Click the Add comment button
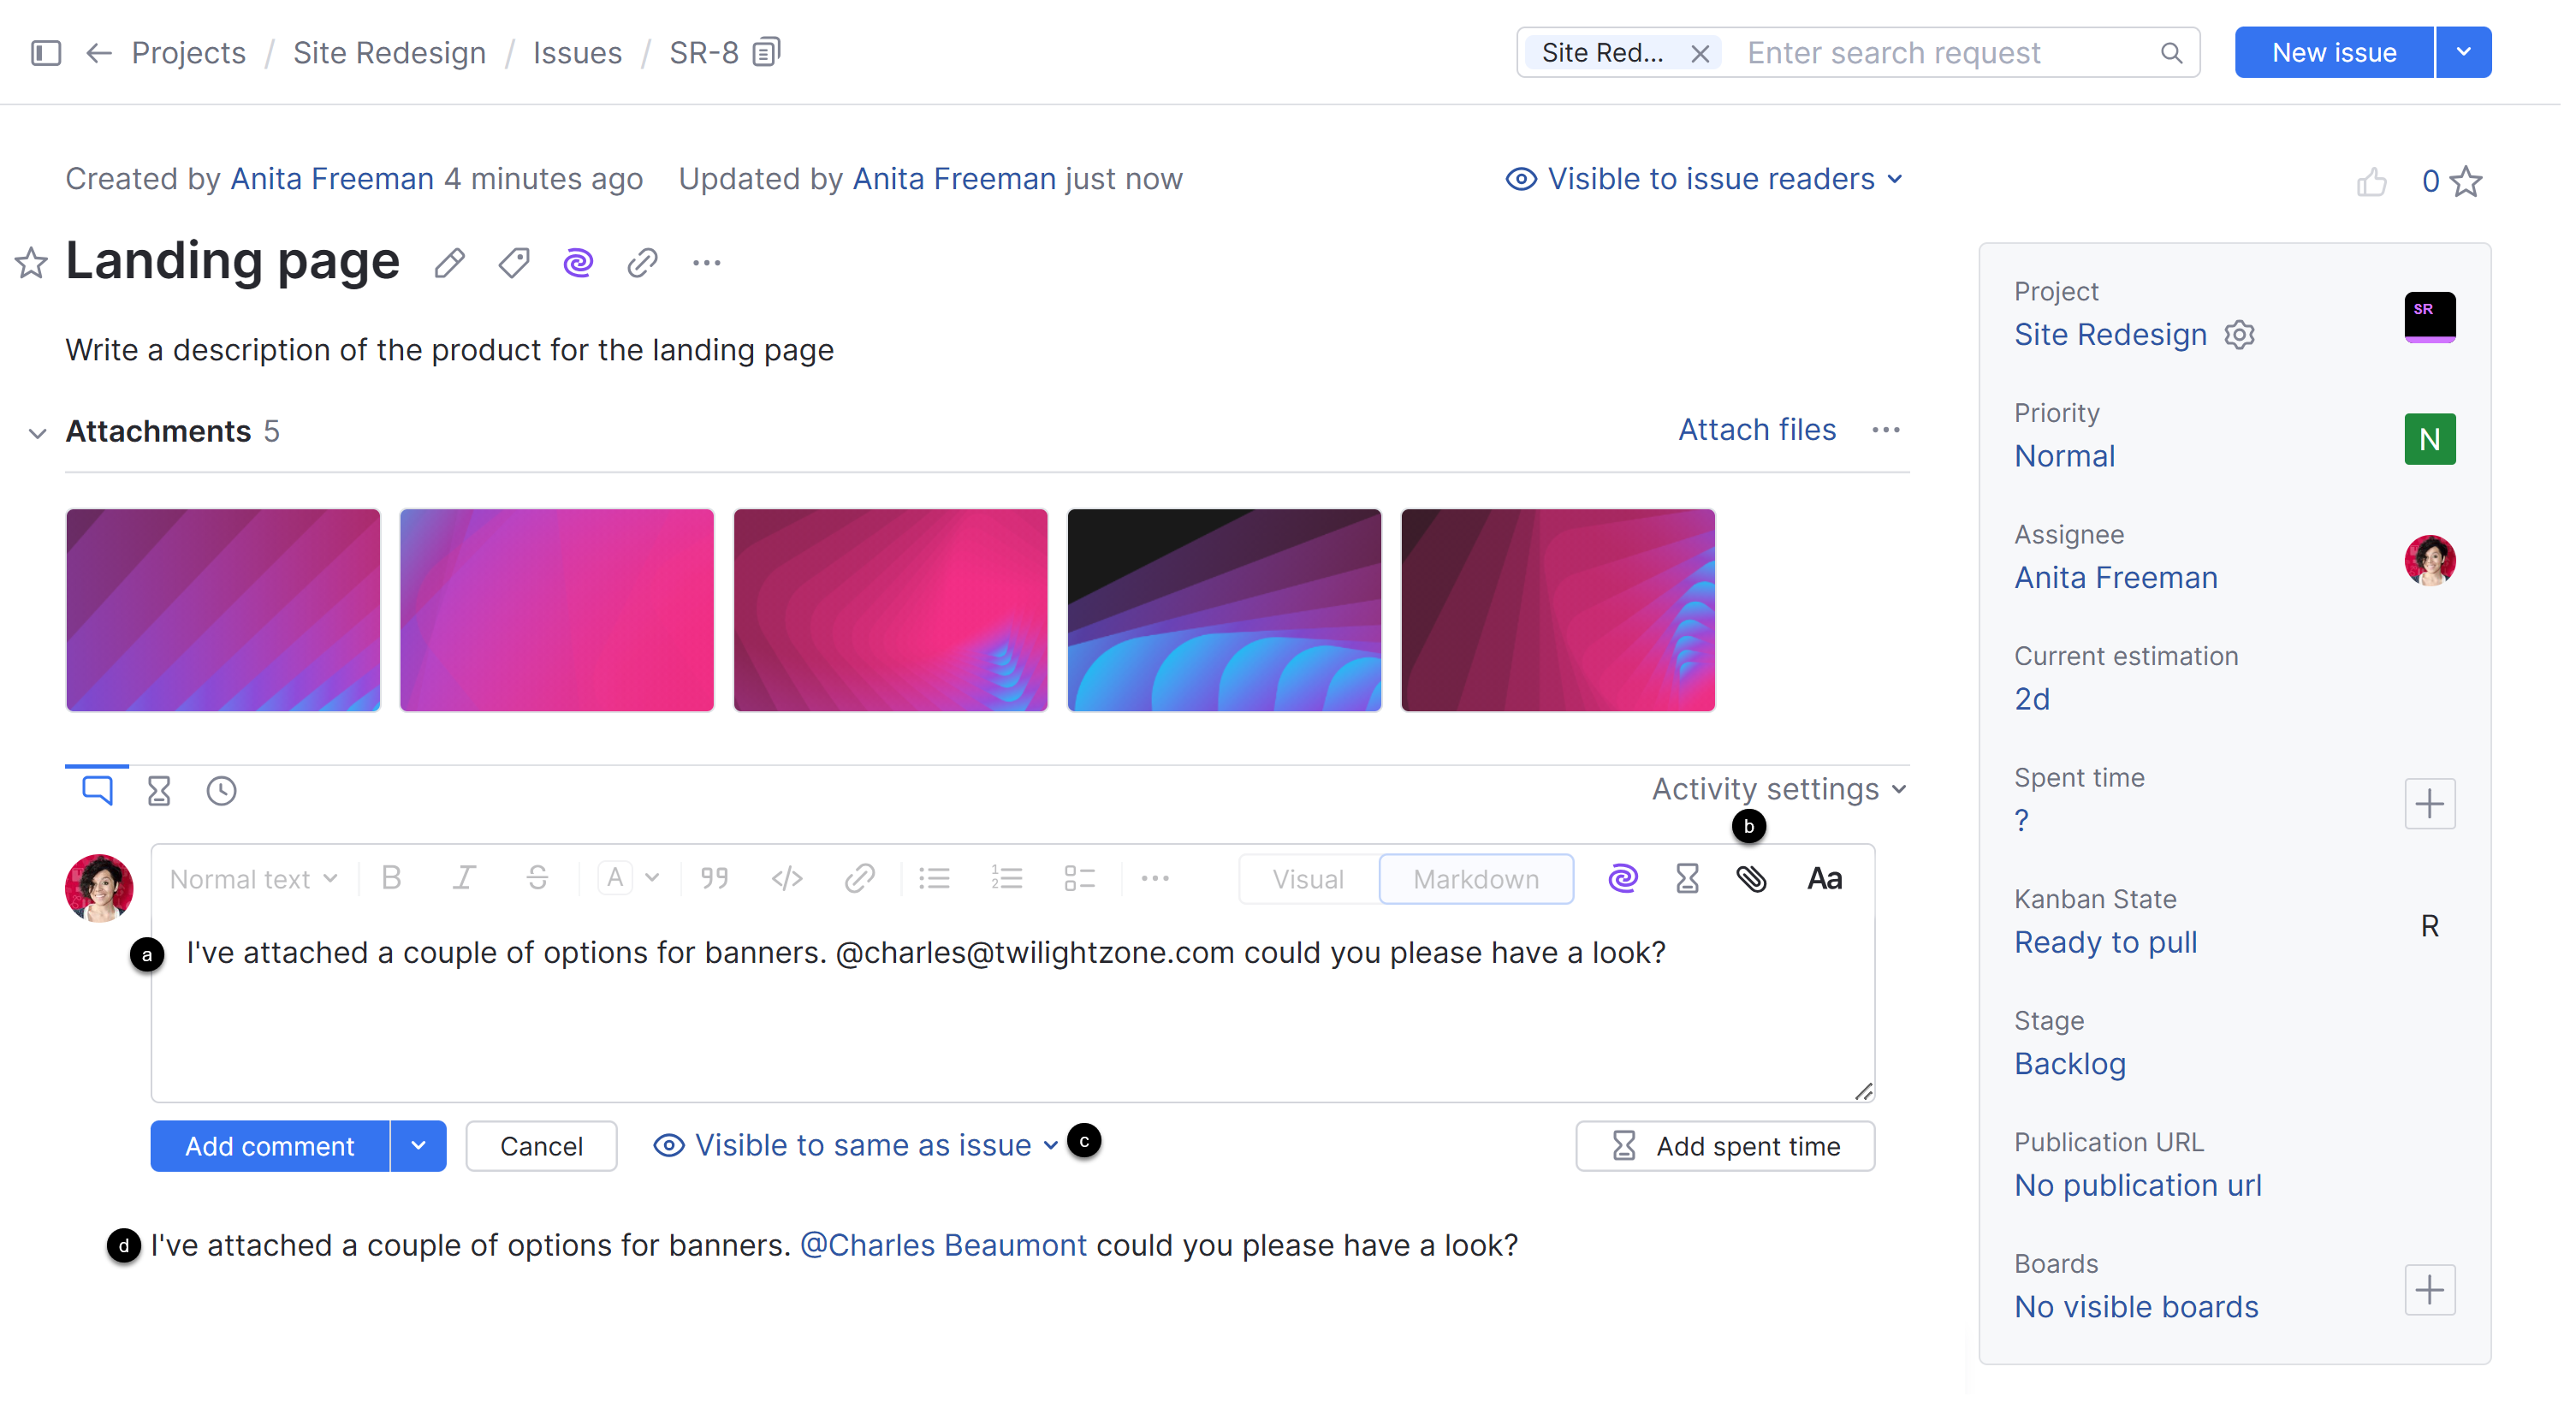This screenshot has height=1426, width=2576. (269, 1146)
